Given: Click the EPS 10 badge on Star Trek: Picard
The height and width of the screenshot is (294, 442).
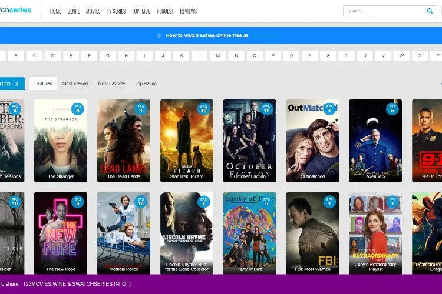Looking at the screenshot, I should click(203, 109).
